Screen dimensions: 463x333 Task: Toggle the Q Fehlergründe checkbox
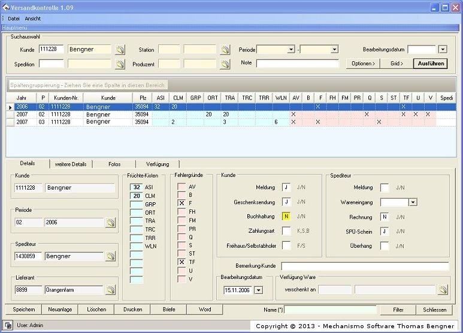click(181, 237)
